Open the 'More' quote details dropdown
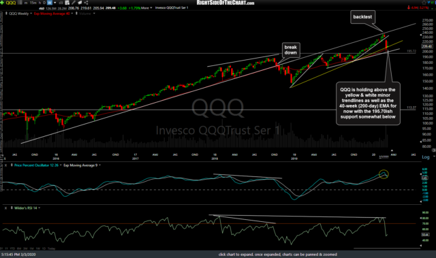The width and height of the screenshot is (436, 258). point(146,7)
